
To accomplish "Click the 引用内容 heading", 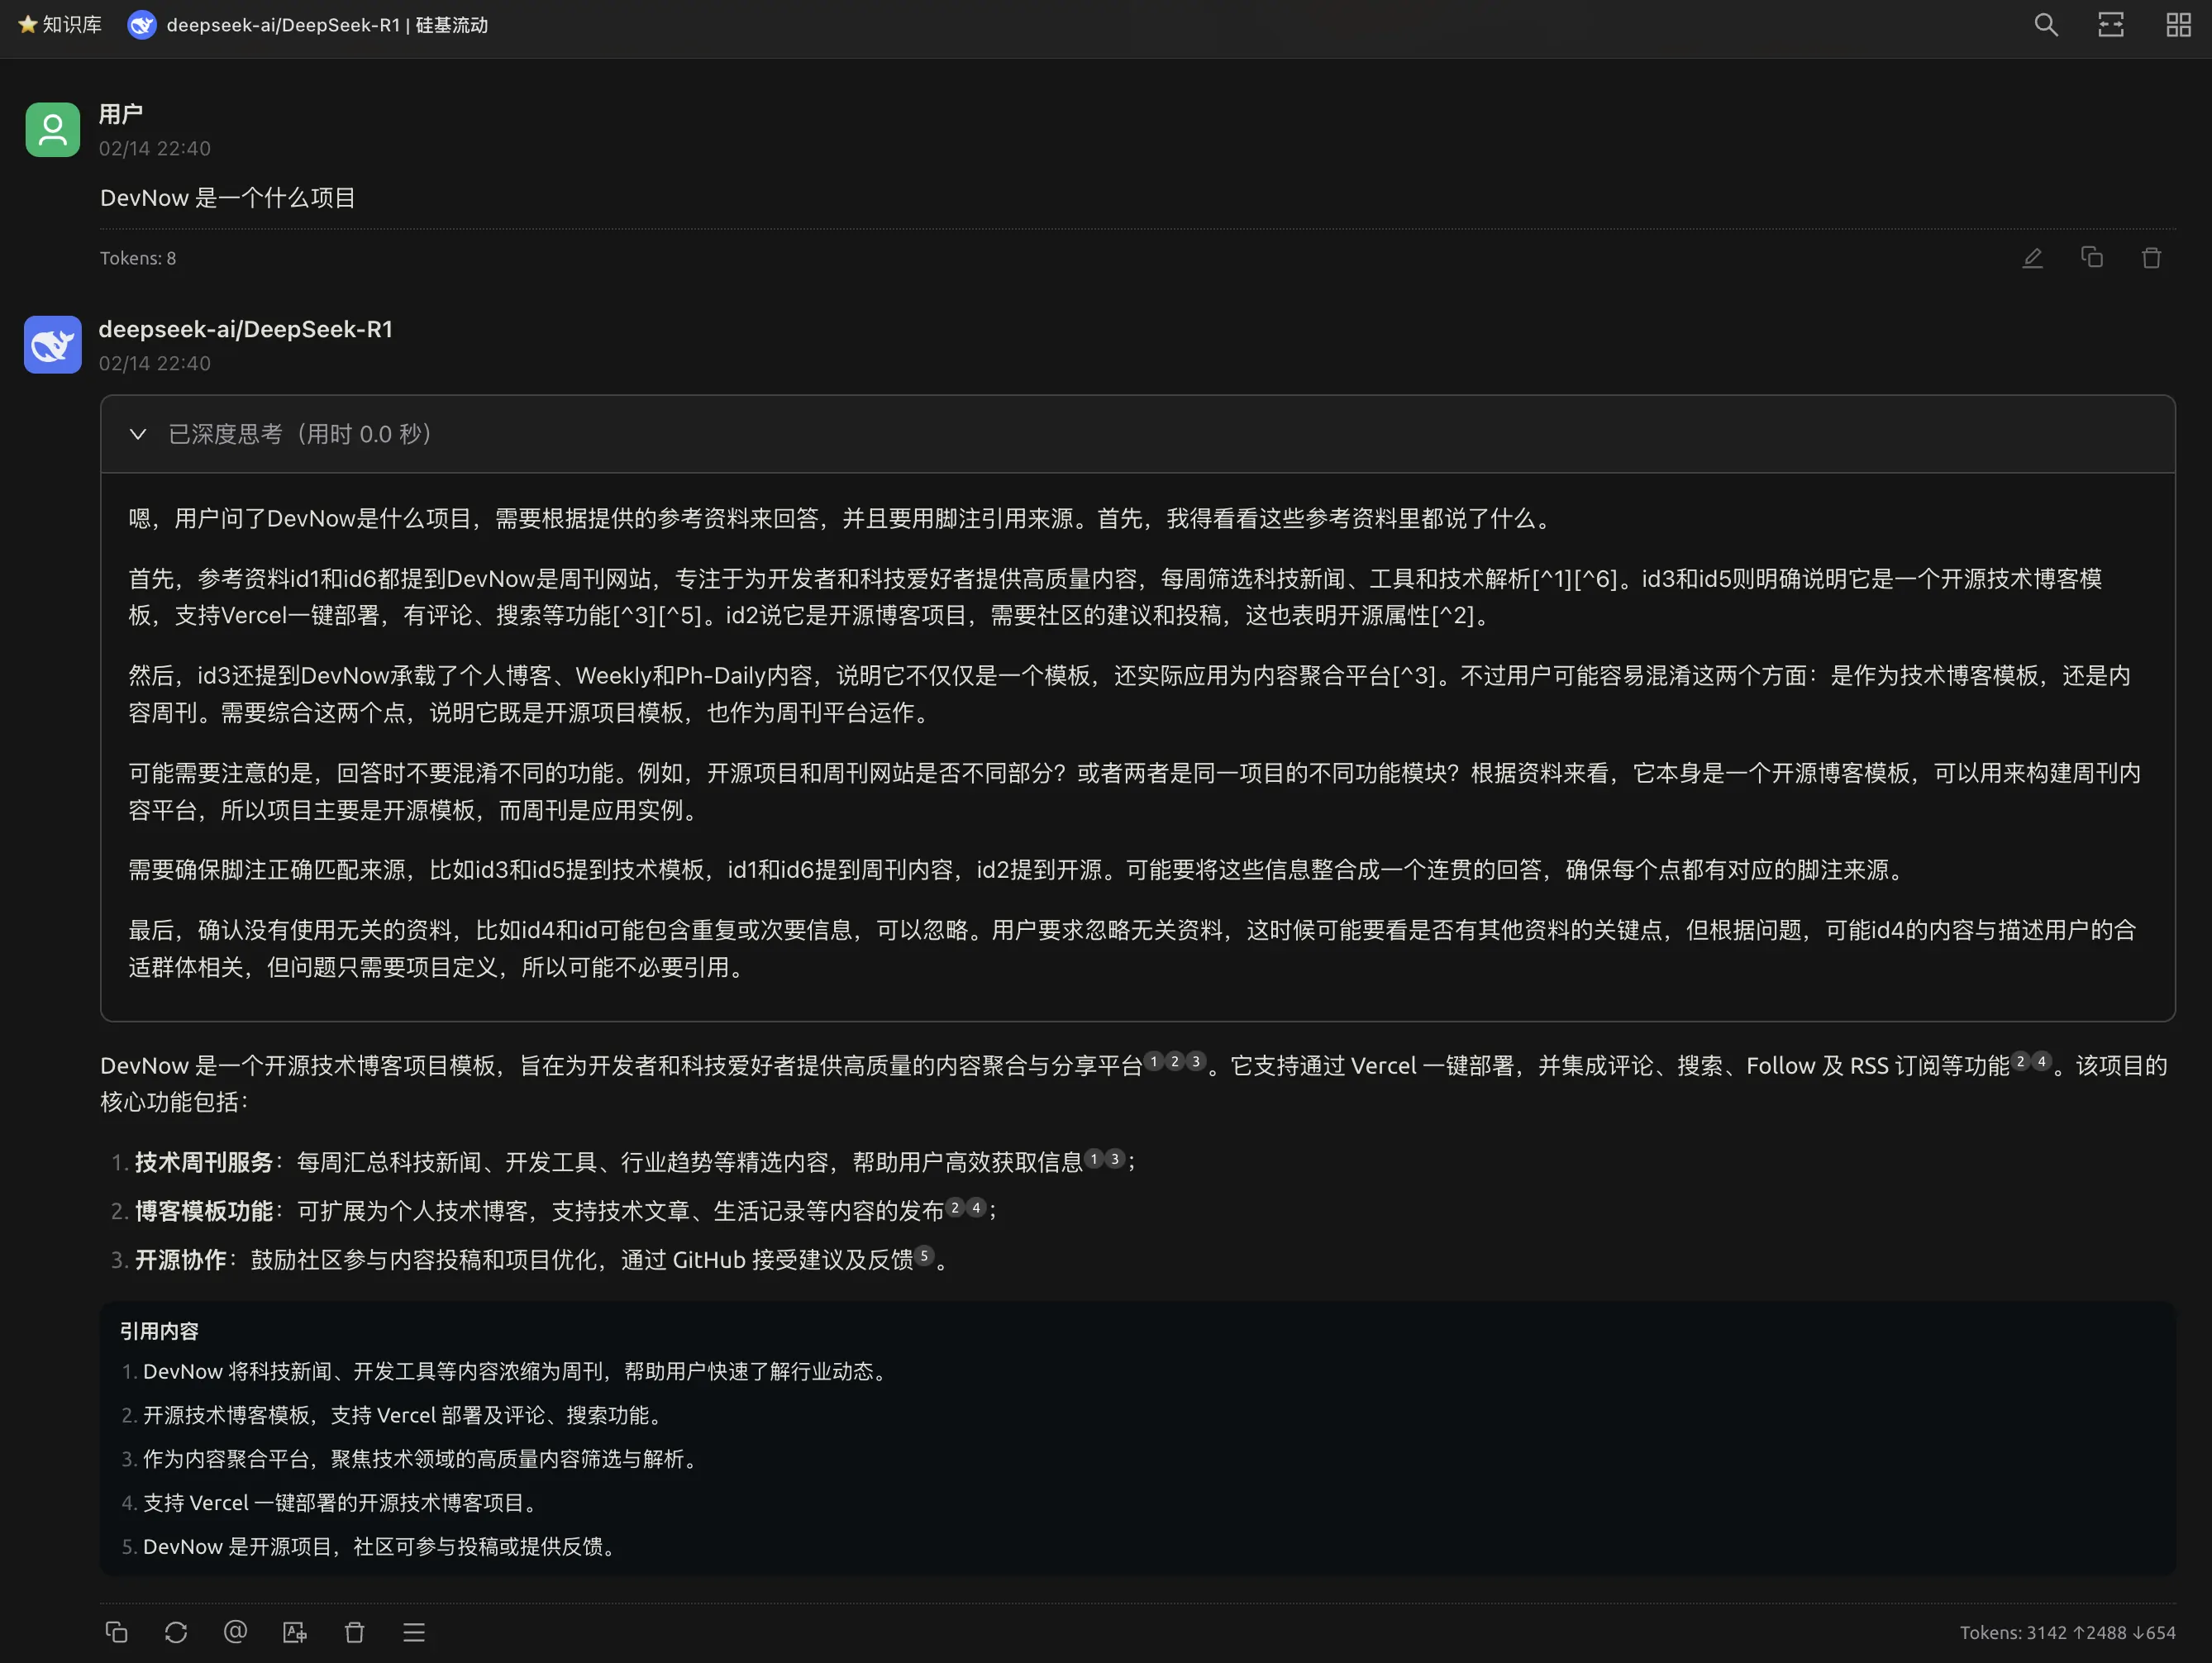I will (159, 1331).
